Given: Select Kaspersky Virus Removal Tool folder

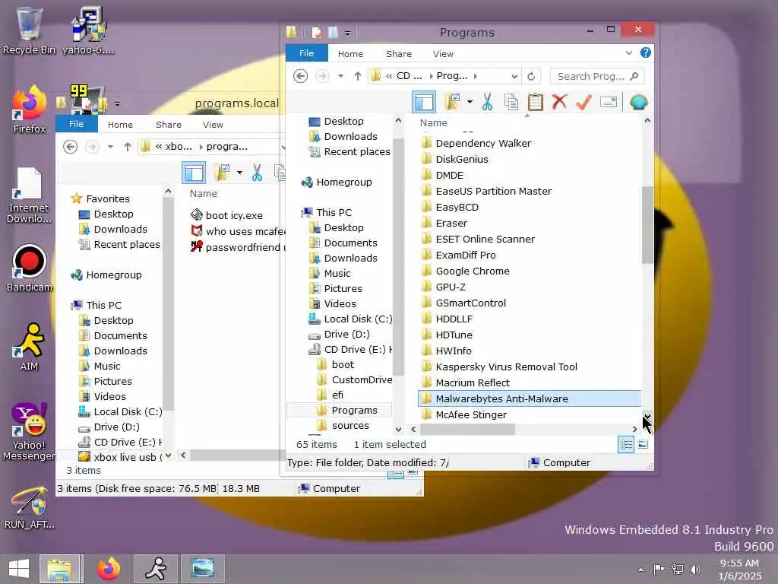Looking at the screenshot, I should point(505,367).
